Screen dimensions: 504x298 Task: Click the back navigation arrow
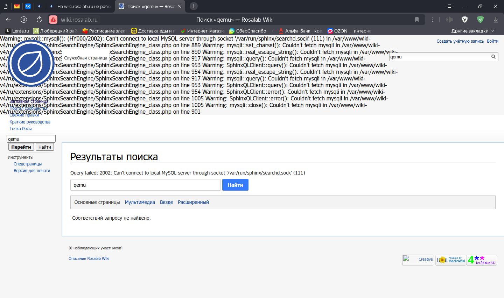coord(8,20)
